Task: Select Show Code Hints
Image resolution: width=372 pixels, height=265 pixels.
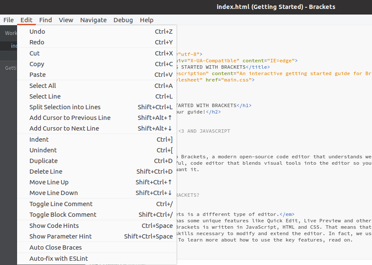Action: point(97,226)
